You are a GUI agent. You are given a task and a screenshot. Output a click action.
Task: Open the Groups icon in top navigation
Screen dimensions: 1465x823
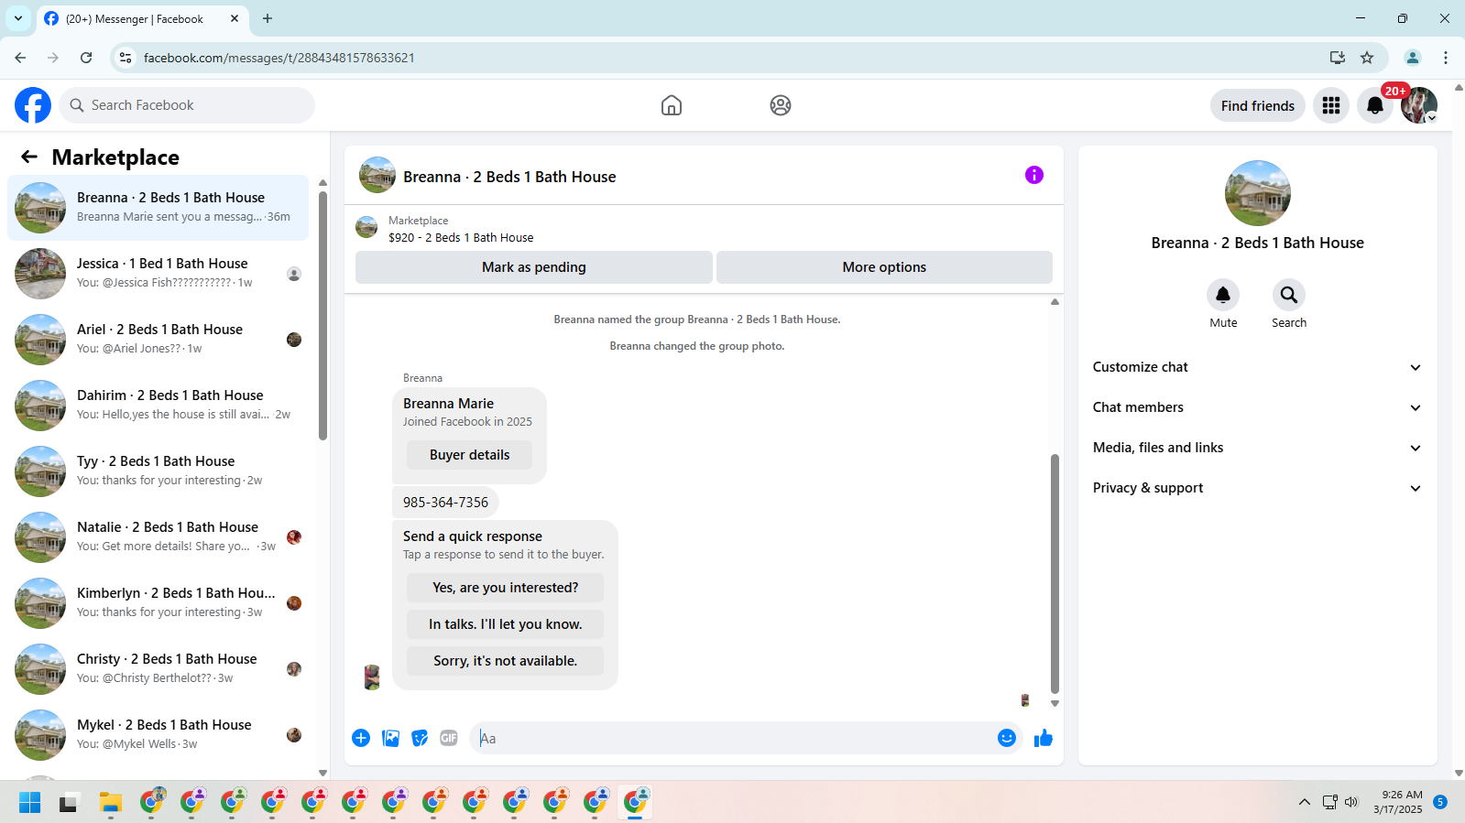pos(781,105)
